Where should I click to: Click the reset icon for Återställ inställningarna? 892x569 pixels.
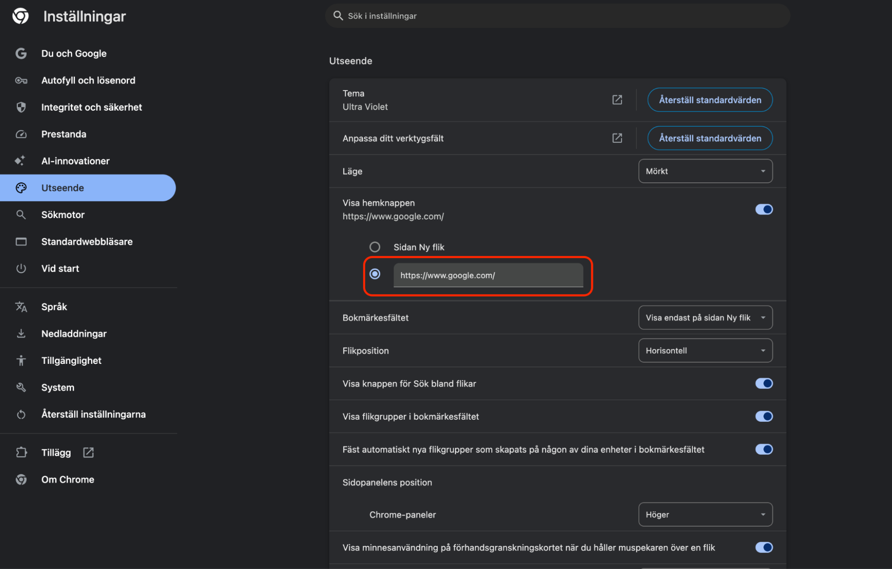[x=21, y=414]
